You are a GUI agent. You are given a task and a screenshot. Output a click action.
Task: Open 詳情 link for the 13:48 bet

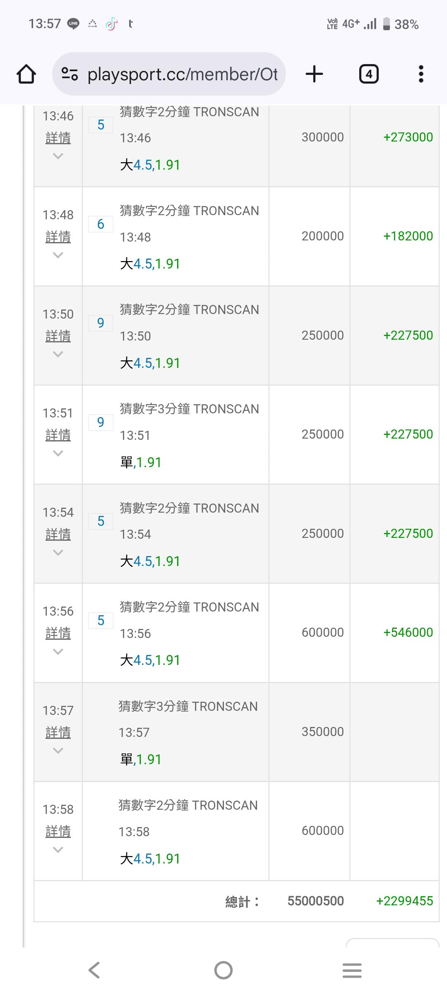tap(58, 237)
